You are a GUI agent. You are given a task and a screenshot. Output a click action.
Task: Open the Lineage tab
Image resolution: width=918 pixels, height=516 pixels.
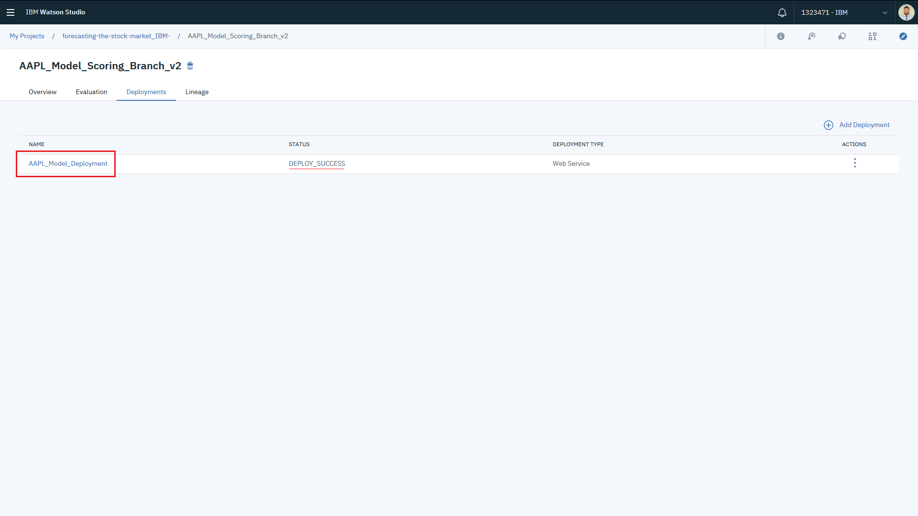coord(197,92)
